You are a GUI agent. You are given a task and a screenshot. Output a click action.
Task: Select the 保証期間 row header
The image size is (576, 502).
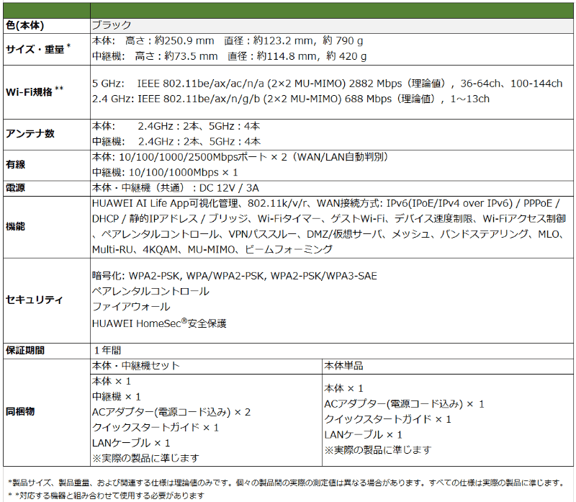[25, 351]
